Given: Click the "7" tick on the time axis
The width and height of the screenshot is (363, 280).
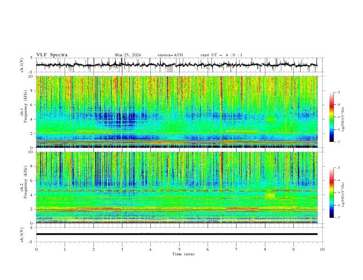Looking at the screenshot, I should (x=236, y=249).
